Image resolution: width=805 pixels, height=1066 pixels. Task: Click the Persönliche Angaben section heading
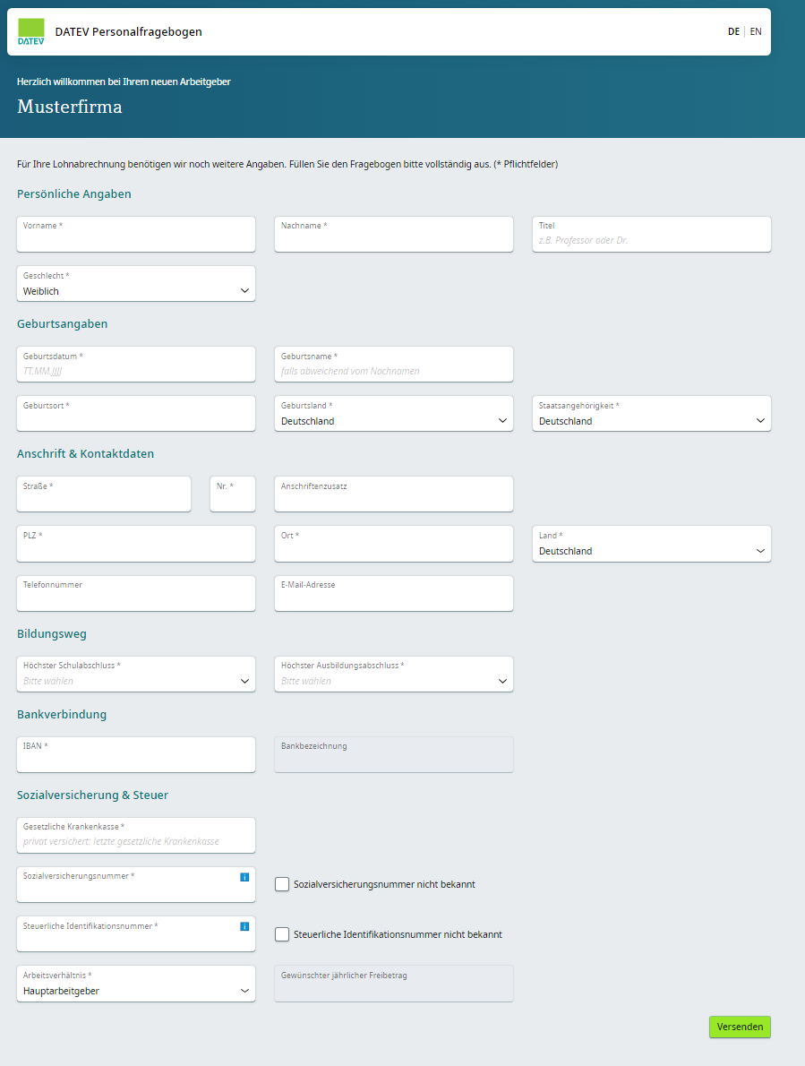pyautogui.click(x=74, y=193)
